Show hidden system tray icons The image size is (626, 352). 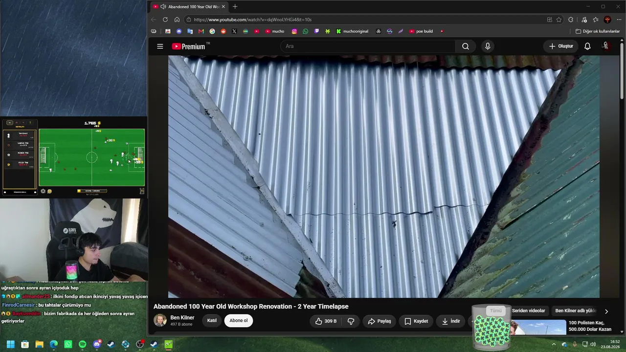click(554, 344)
